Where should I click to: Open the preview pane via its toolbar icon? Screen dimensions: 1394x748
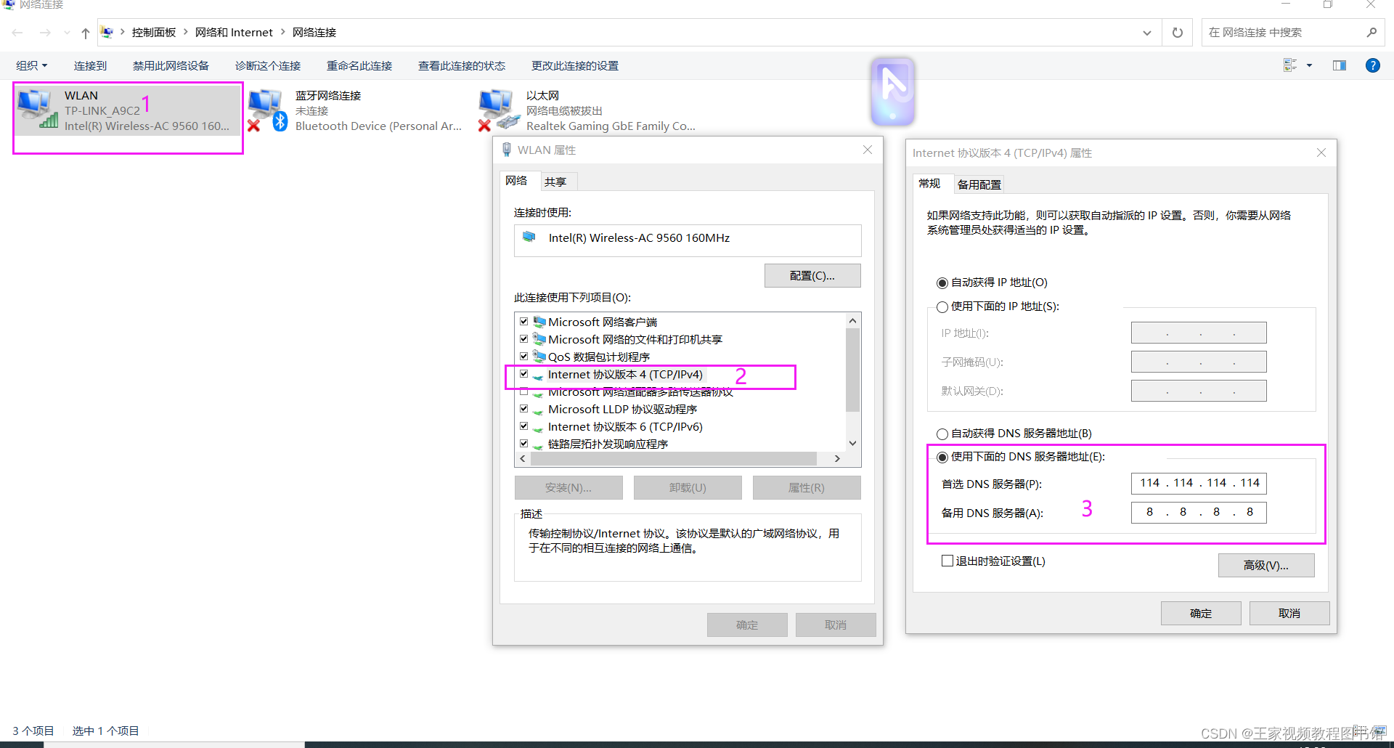pyautogui.click(x=1338, y=65)
